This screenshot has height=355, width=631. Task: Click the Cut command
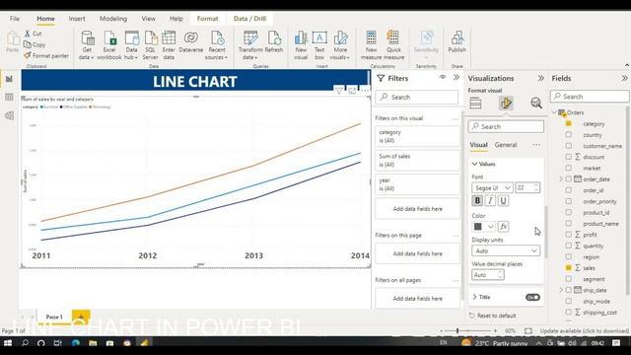click(x=33, y=34)
